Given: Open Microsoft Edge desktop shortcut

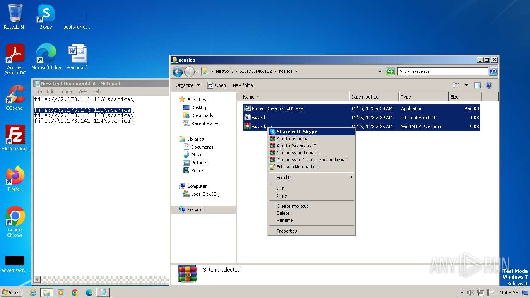Looking at the screenshot, I should [x=46, y=57].
